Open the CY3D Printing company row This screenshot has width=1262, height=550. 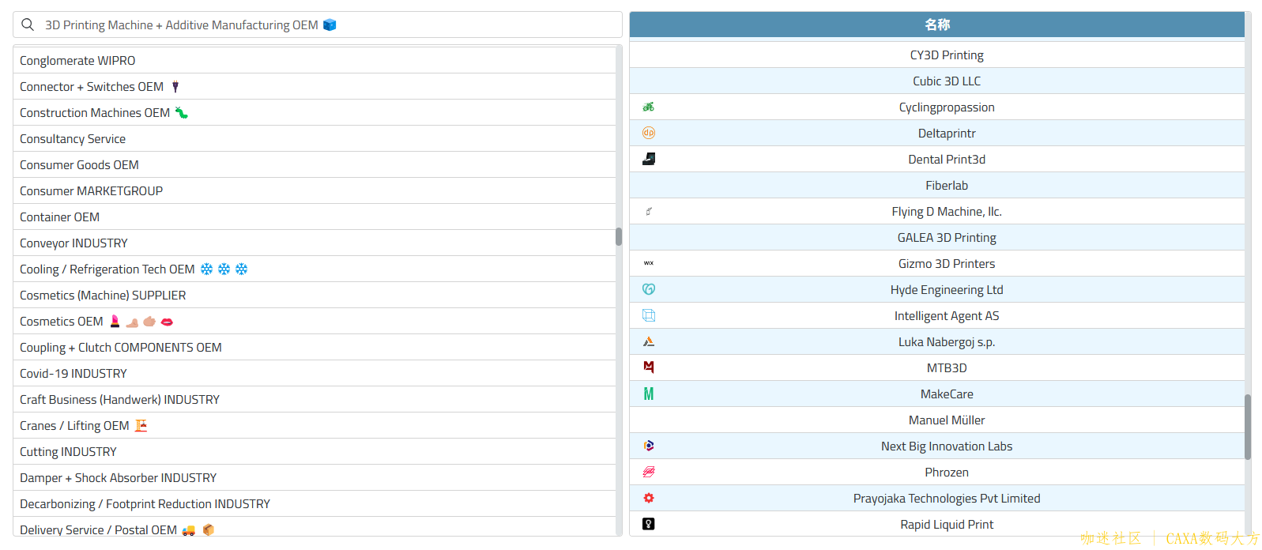(937, 55)
